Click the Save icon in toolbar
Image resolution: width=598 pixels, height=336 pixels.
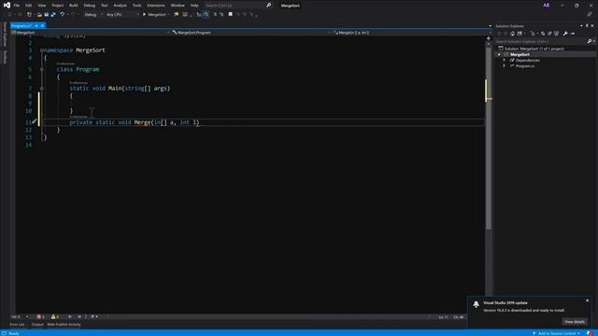pyautogui.click(x=46, y=15)
